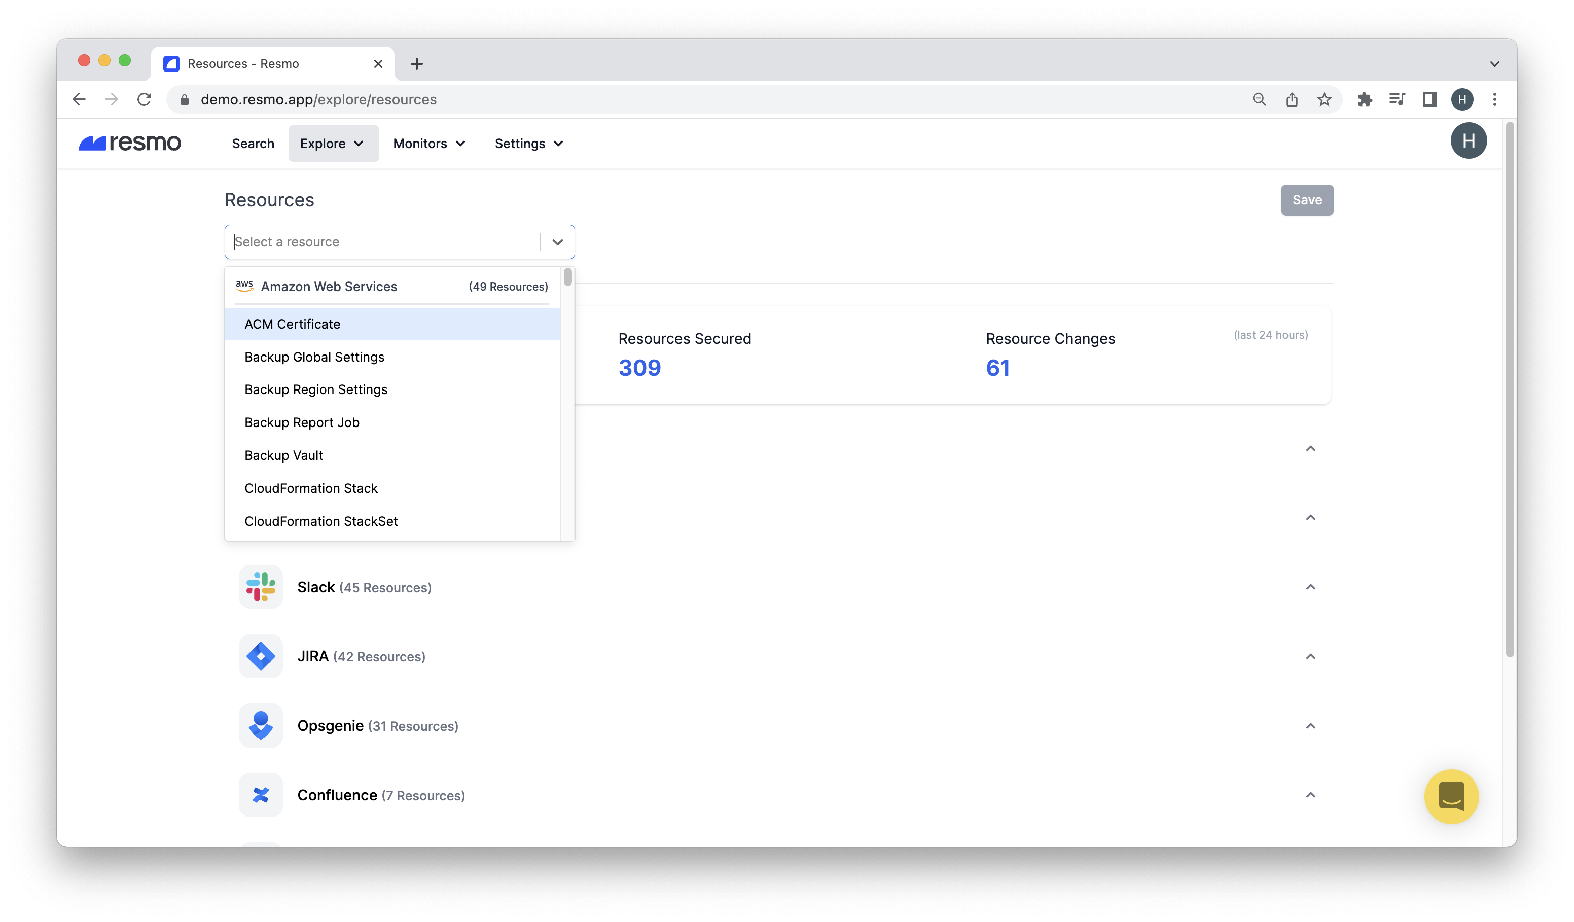The image size is (1574, 922).
Task: Collapse the Confluence resources section
Action: 1310,795
